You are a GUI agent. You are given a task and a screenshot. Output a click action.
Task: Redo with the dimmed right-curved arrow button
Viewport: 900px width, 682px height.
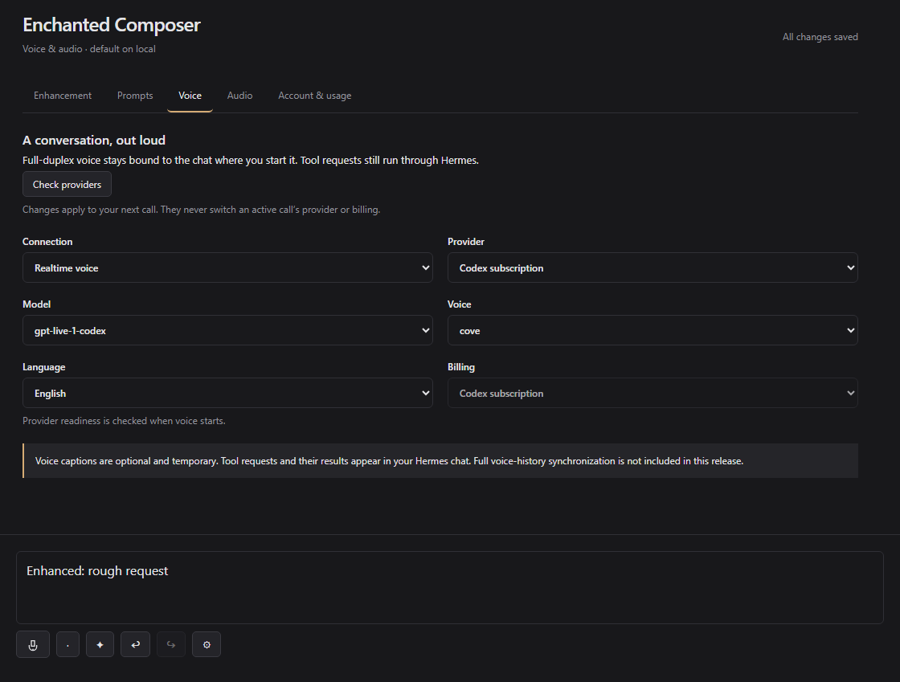[x=171, y=645]
